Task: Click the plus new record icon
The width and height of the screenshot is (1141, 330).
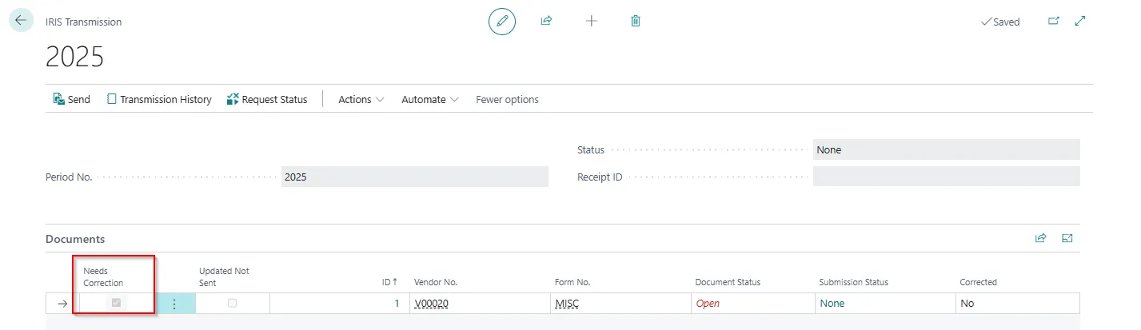Action: click(592, 22)
